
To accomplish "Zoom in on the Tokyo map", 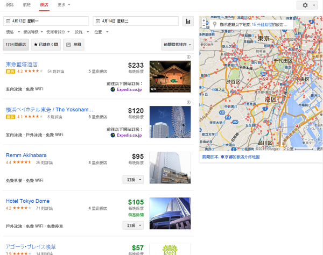I will [x=203, y=20].
